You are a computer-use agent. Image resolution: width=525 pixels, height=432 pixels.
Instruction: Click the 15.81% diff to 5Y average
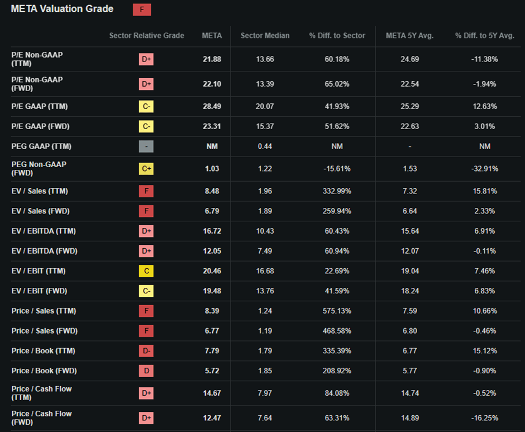pos(485,191)
